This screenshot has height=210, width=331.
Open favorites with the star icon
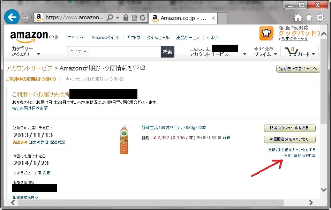point(309,17)
